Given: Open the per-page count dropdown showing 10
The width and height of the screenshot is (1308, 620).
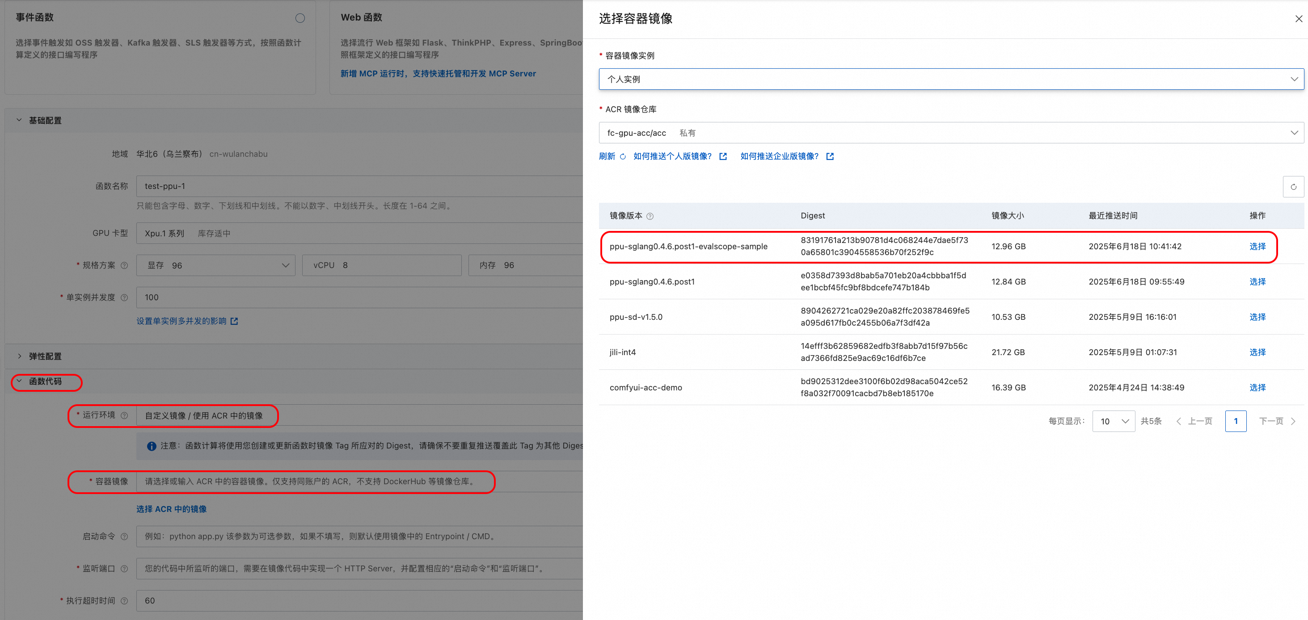Looking at the screenshot, I should (x=1113, y=421).
